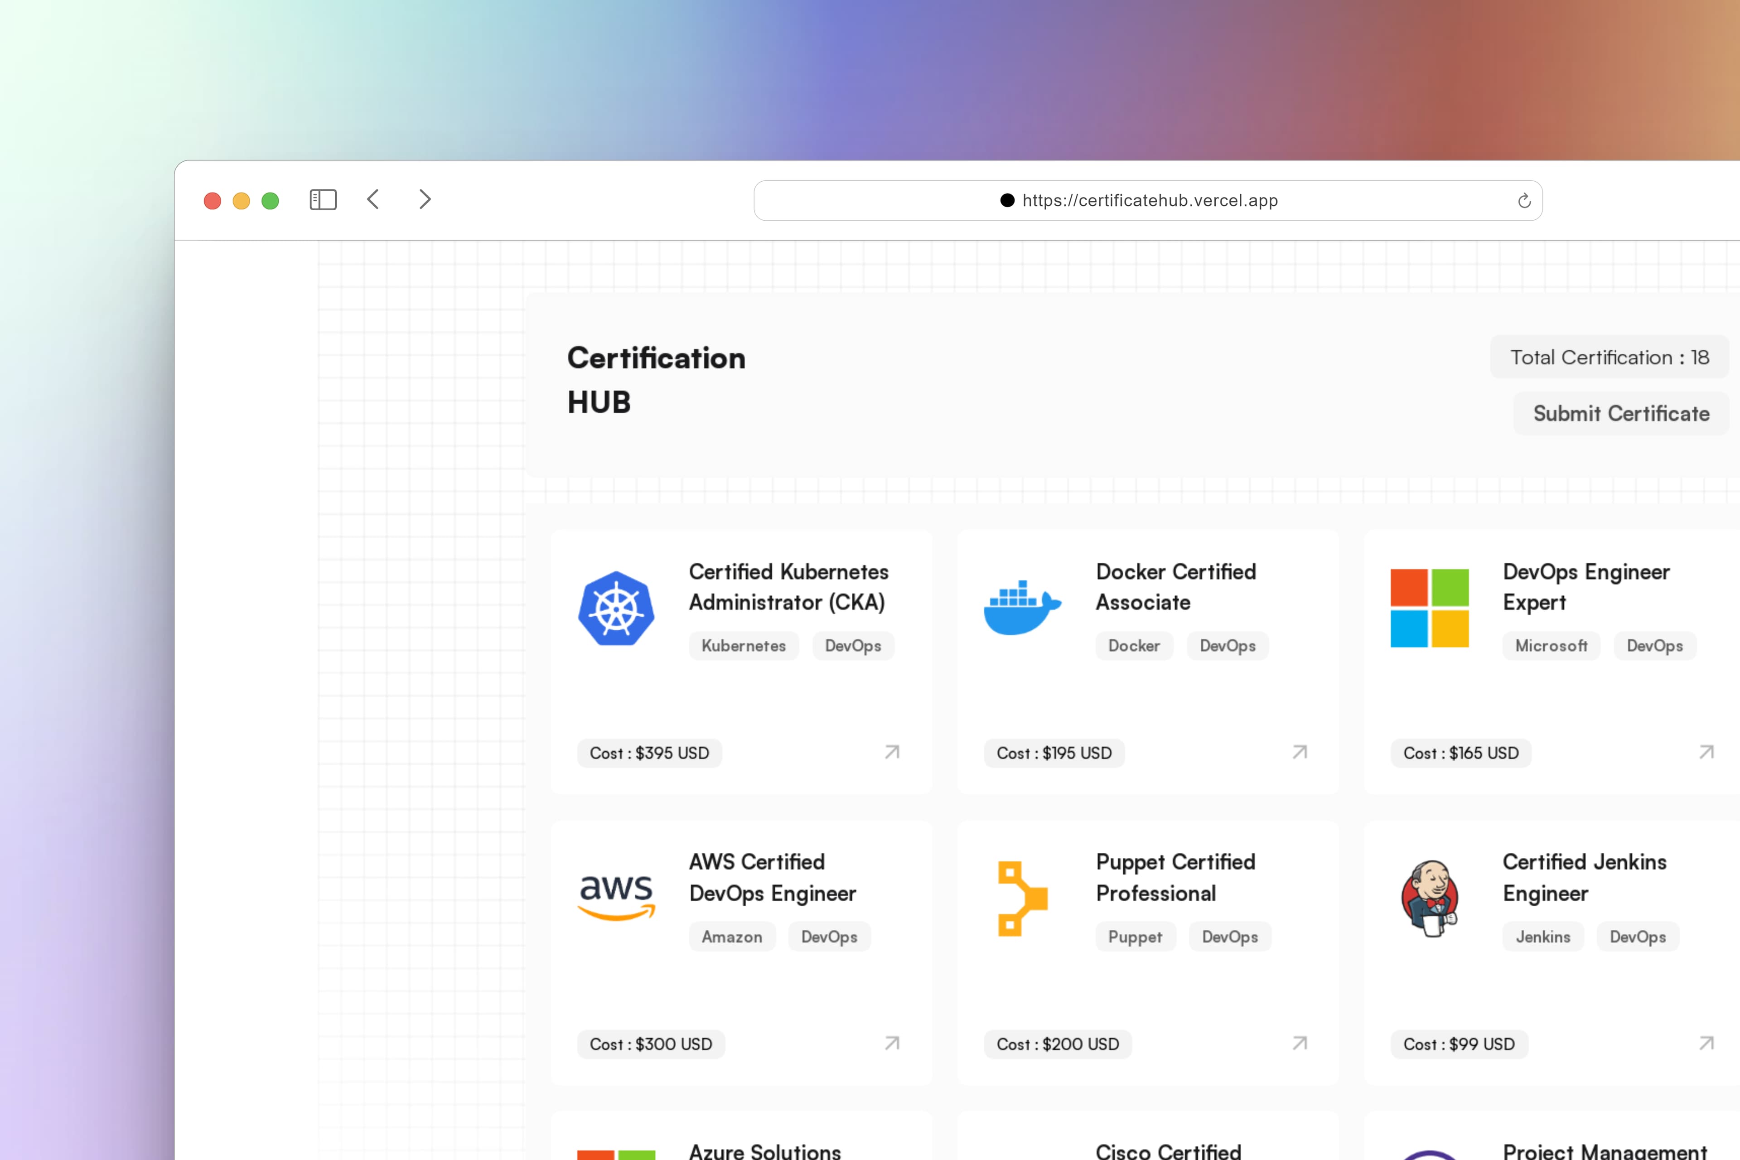The image size is (1740, 1160).
Task: Select the DevOps tag on the Jenkins card
Action: 1638,937
